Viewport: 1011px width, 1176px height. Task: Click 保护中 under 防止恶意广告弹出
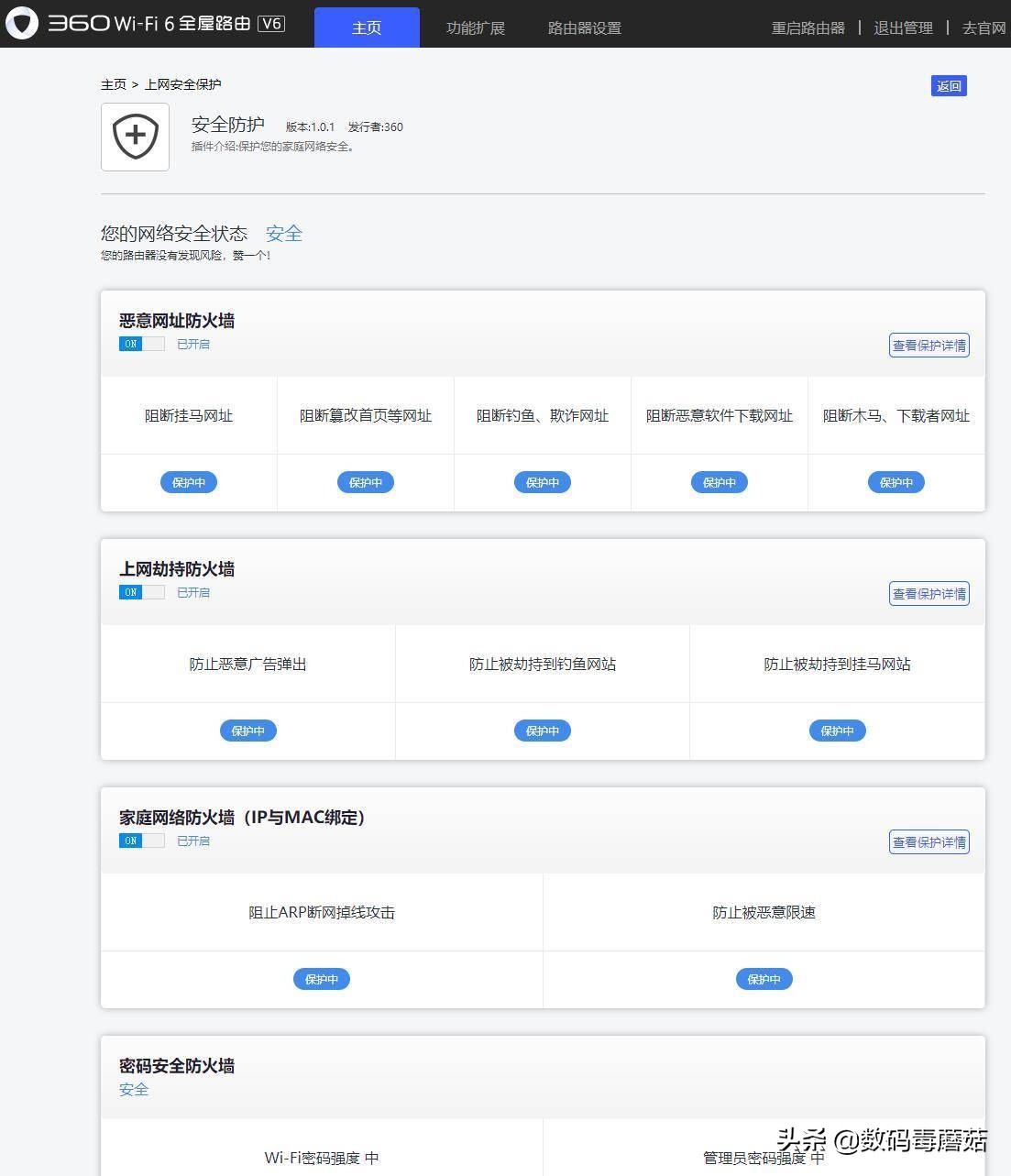(247, 731)
